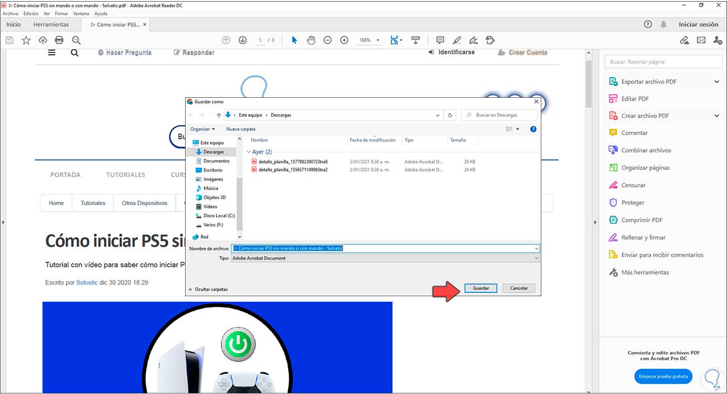Open the Archivo menu
The height and width of the screenshot is (394, 727).
click(x=11, y=13)
